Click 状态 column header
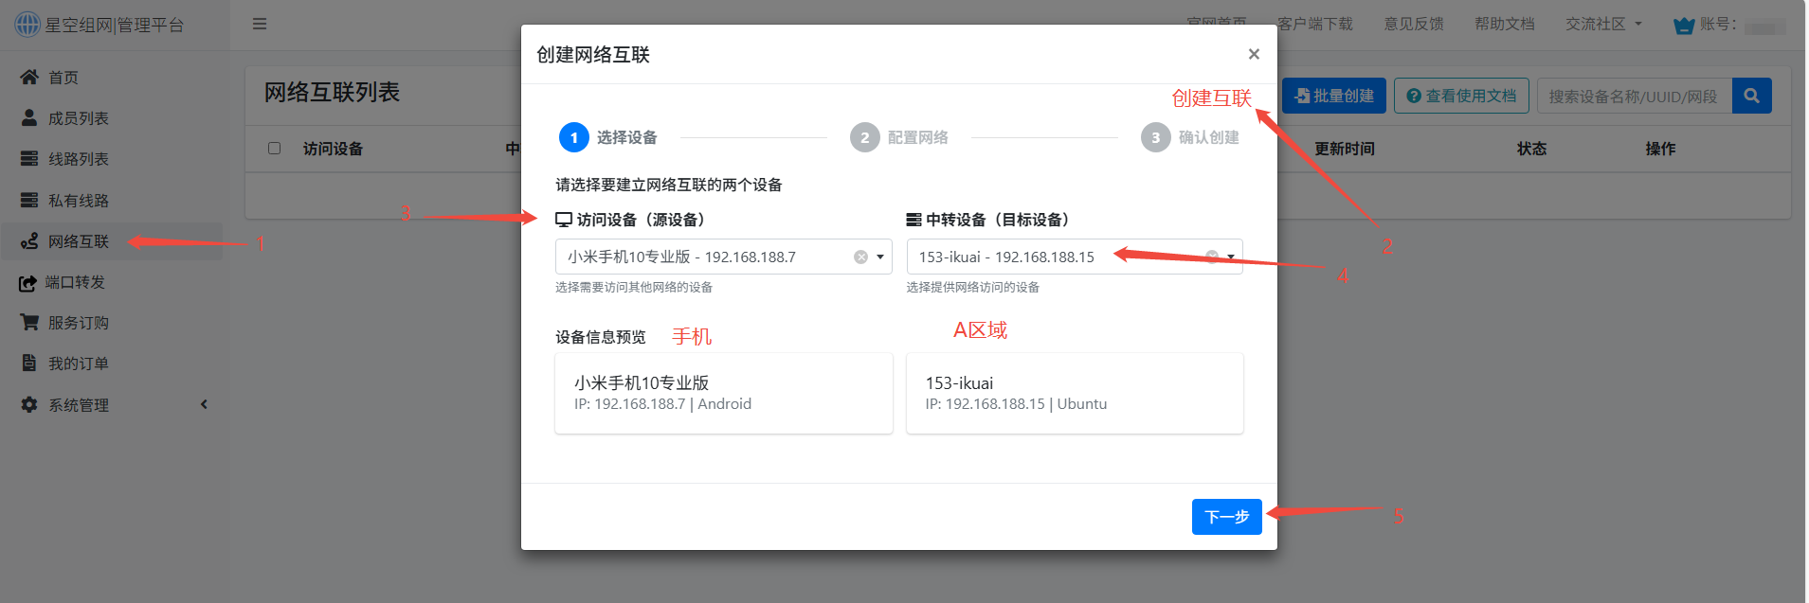1809x603 pixels. [1531, 149]
